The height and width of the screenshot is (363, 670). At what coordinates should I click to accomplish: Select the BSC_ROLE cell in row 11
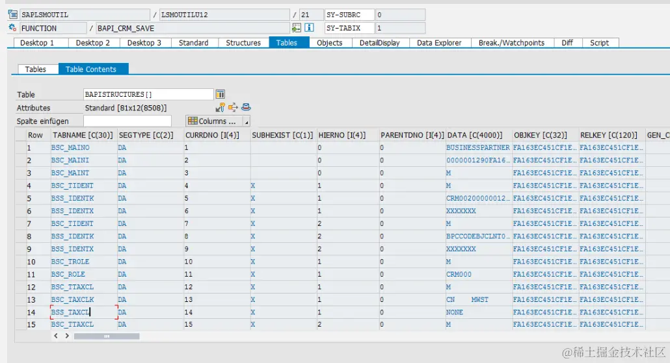(84, 274)
